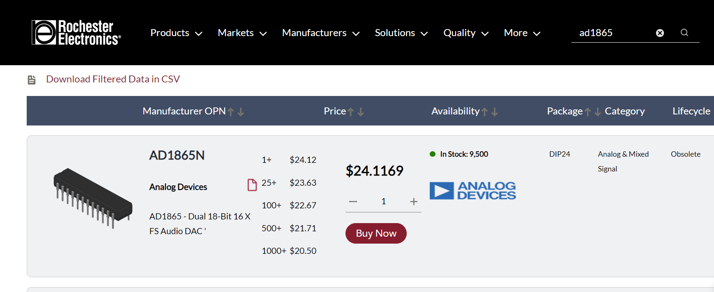Click the magnifier search icon

[x=684, y=32]
